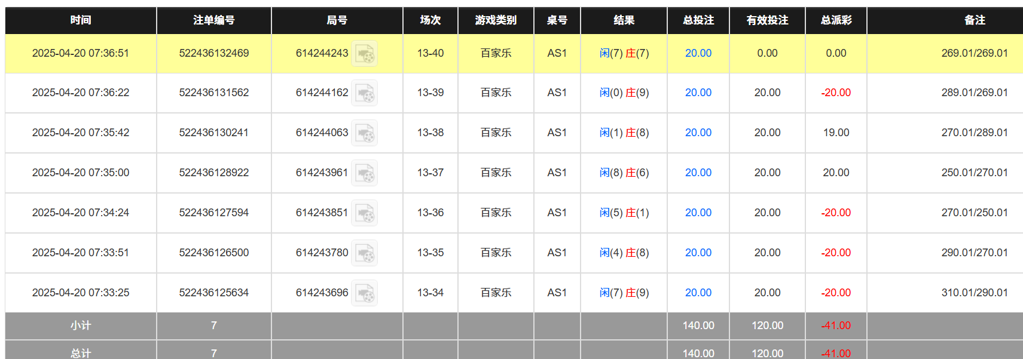Select the 总派彩 column header
Viewport: 1023px width, 359px height.
tap(836, 20)
